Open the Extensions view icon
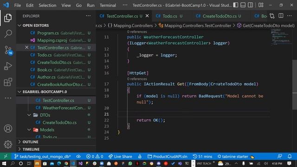This screenshot has width=297, height=167. (x=8, y=82)
